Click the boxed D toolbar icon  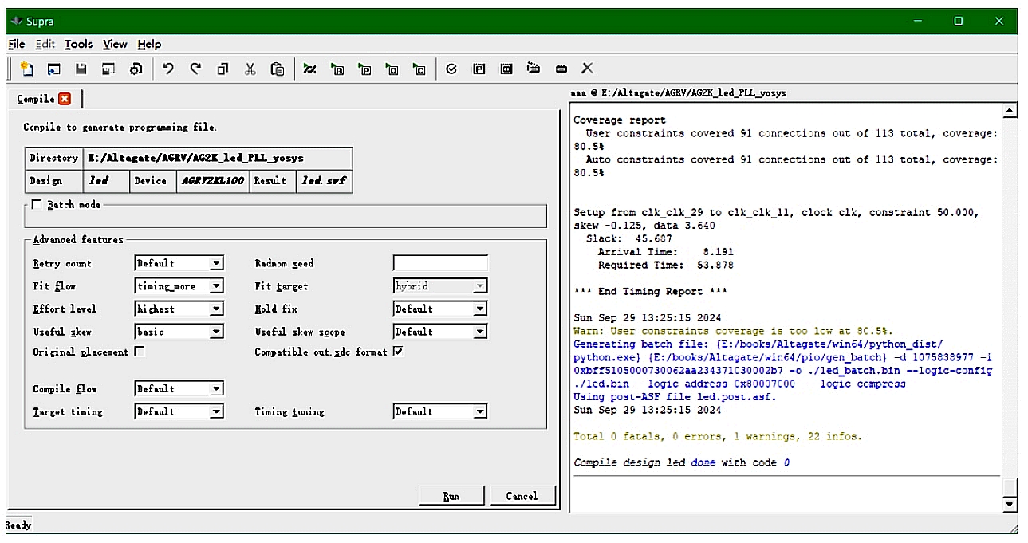point(506,69)
